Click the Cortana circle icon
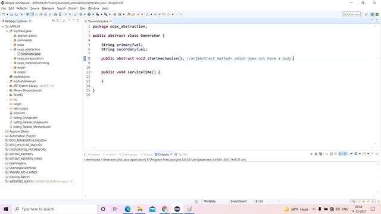Viewport: 381px width, 214px height. pos(103,209)
